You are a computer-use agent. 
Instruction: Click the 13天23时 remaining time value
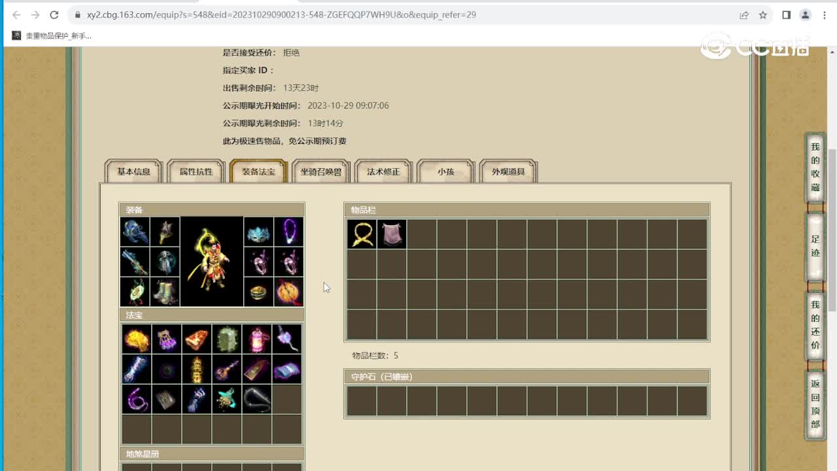click(x=301, y=88)
